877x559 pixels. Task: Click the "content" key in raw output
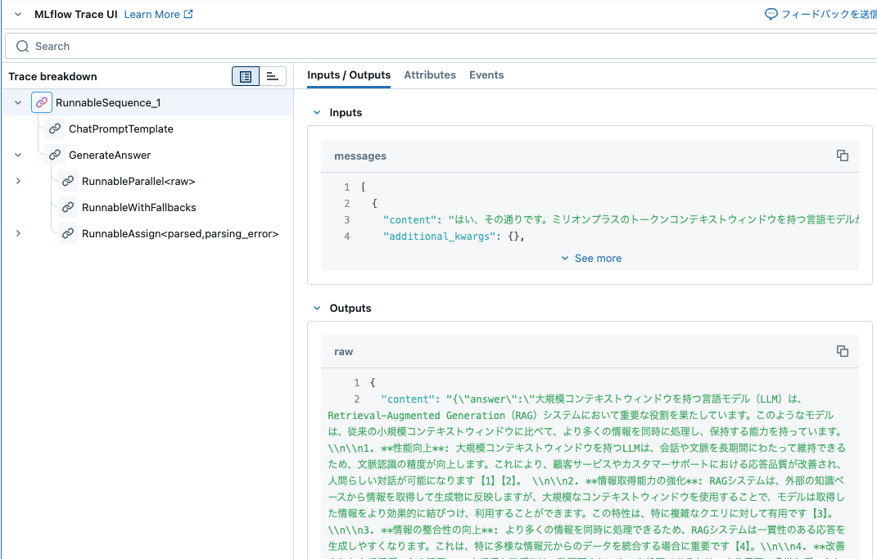[407, 399]
